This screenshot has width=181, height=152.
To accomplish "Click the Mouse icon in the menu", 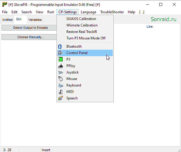I will point(60,79).
